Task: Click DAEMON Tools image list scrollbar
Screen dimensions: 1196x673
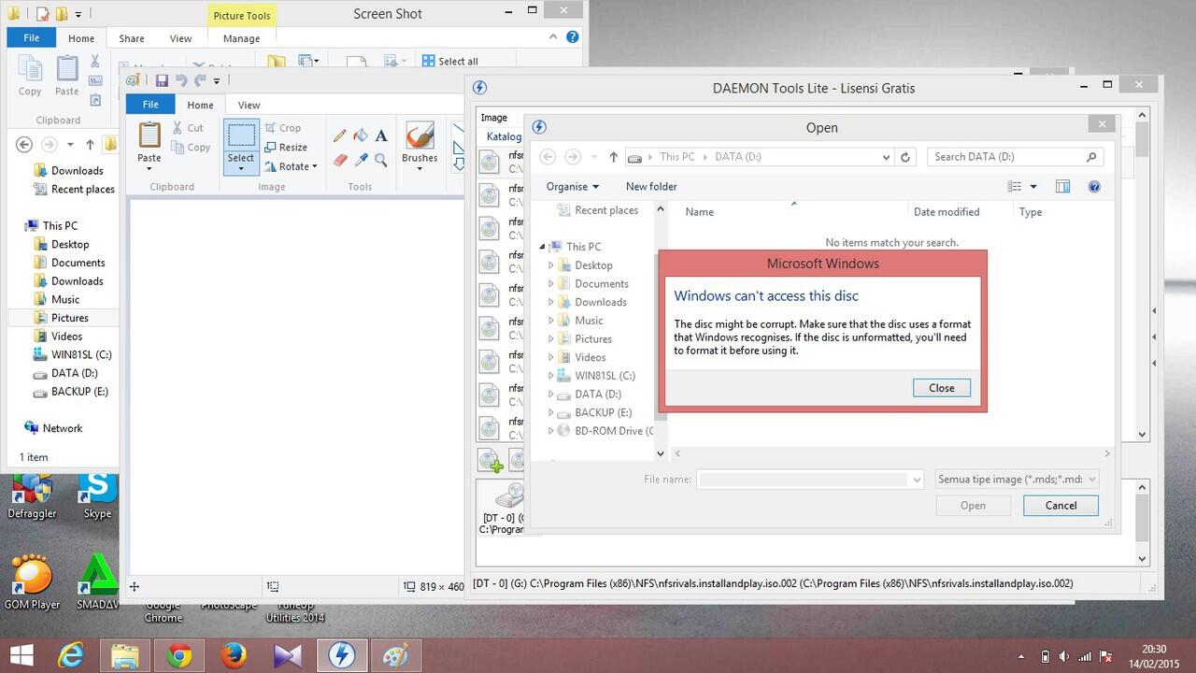Action: point(1142,275)
